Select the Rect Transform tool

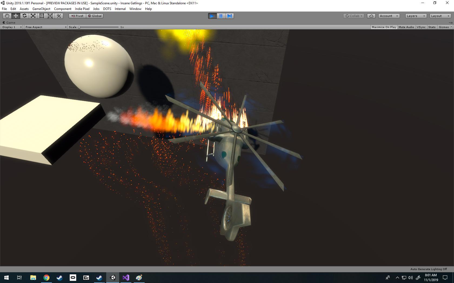click(42, 16)
